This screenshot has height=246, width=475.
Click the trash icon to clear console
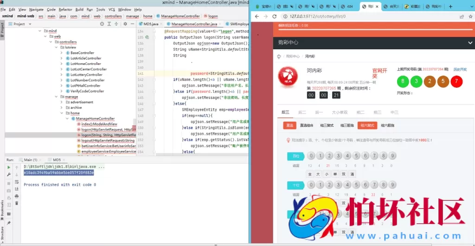coord(17,203)
